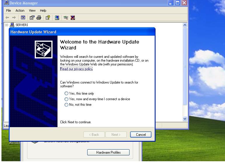Click the Hardware Profiles button behind the wizard
225x163 pixels.
point(108,152)
